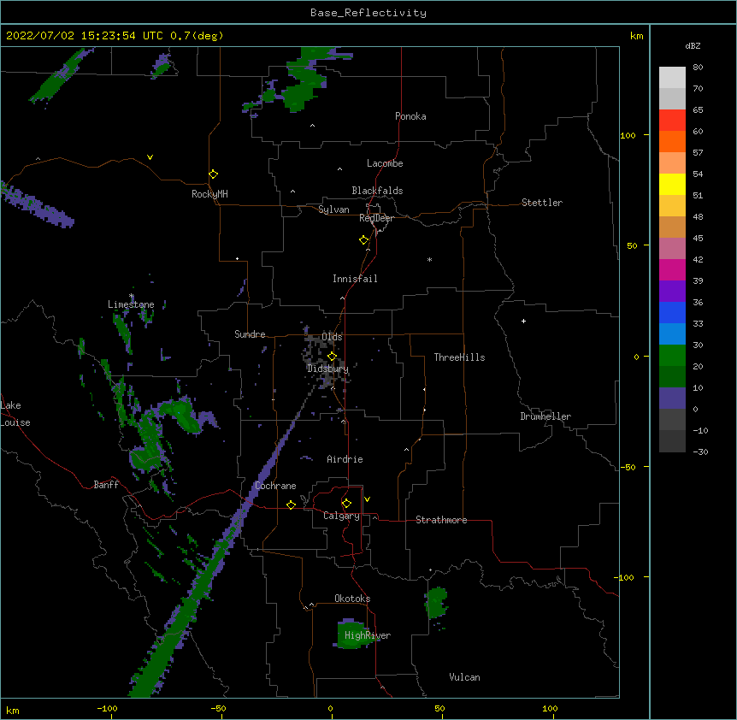
Task: Click the Calgary city label
Action: click(341, 516)
